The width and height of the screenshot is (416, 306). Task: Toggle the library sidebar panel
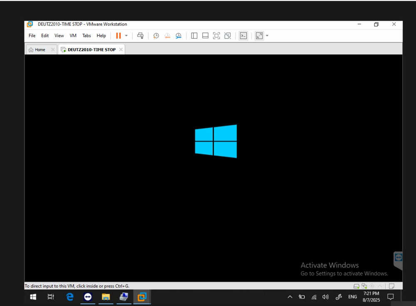pyautogui.click(x=194, y=36)
